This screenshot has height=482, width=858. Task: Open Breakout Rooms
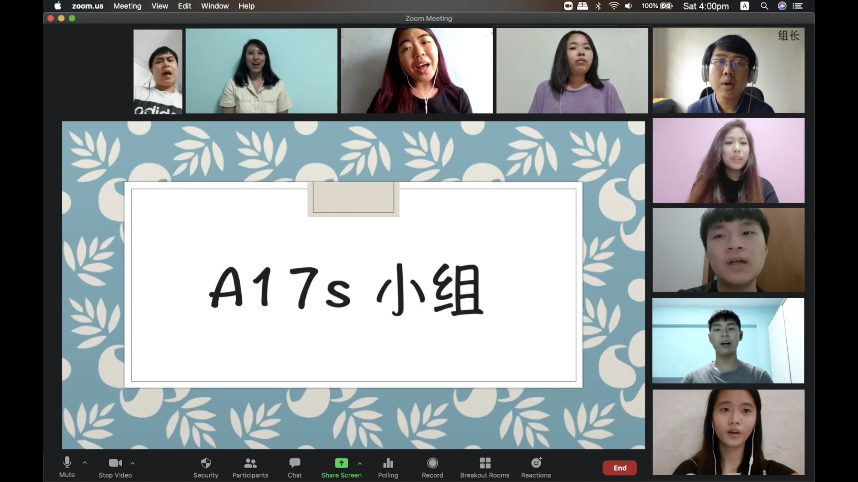(485, 467)
